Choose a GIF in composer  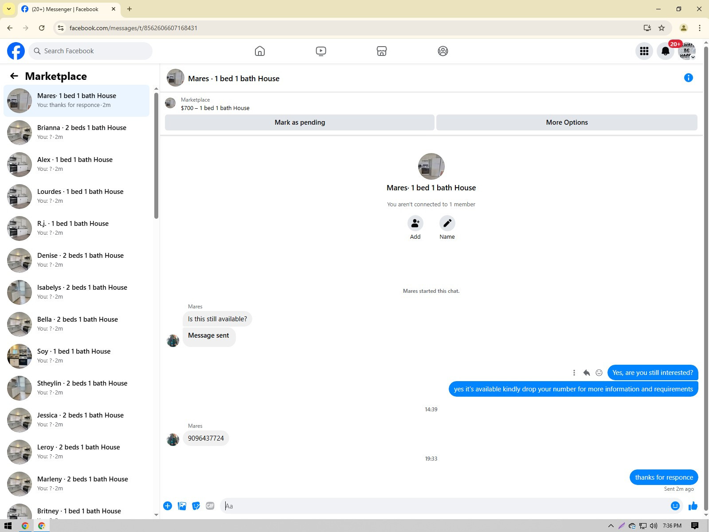[210, 506]
